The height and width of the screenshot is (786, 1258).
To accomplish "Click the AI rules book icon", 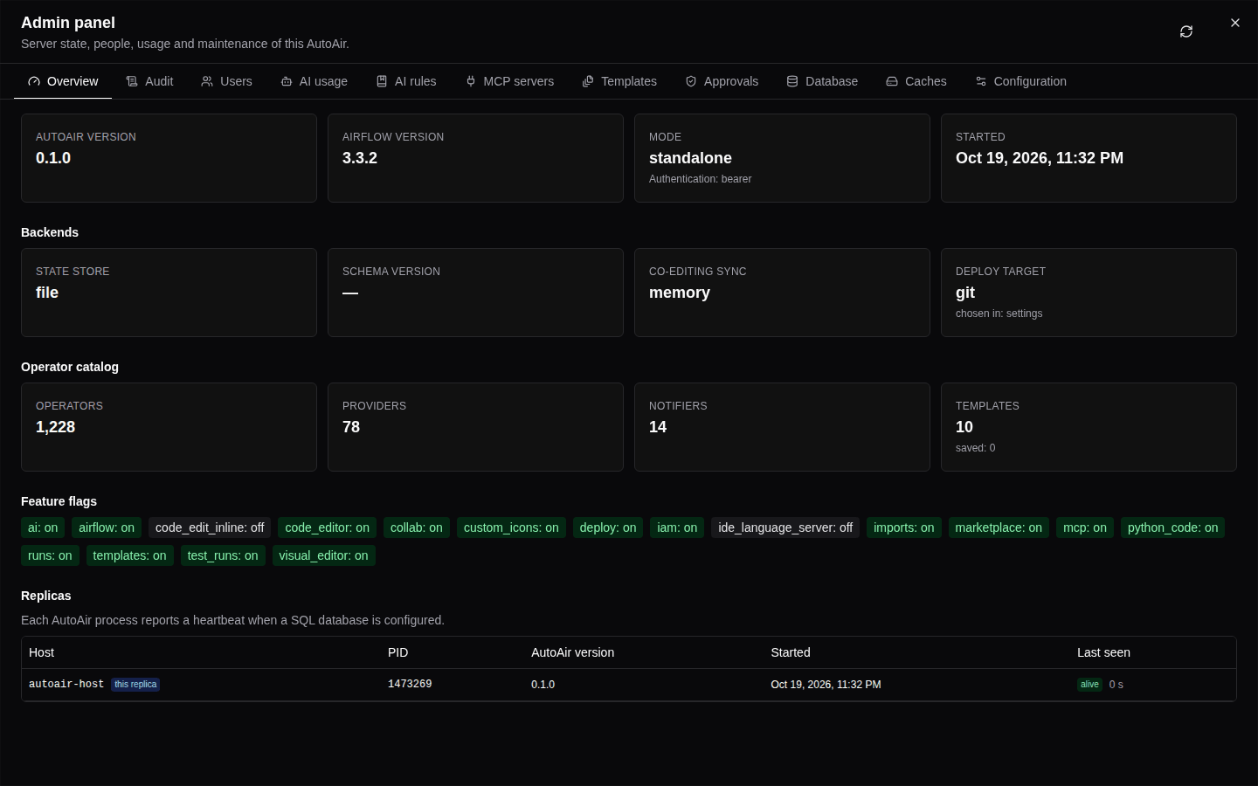I will tap(382, 81).
